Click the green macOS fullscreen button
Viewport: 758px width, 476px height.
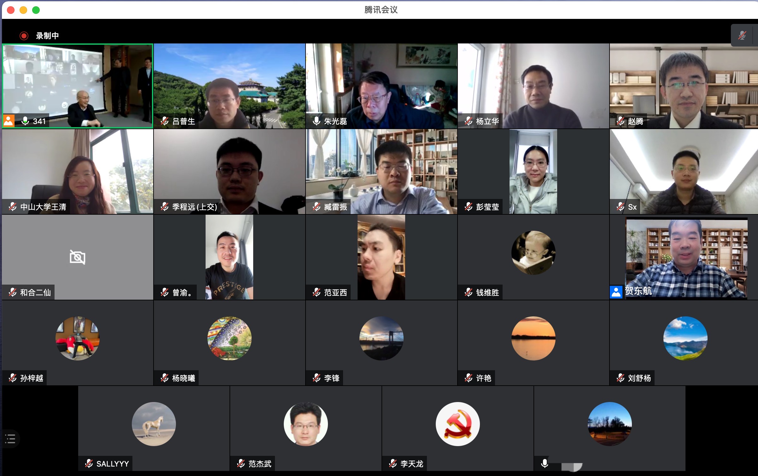point(36,10)
